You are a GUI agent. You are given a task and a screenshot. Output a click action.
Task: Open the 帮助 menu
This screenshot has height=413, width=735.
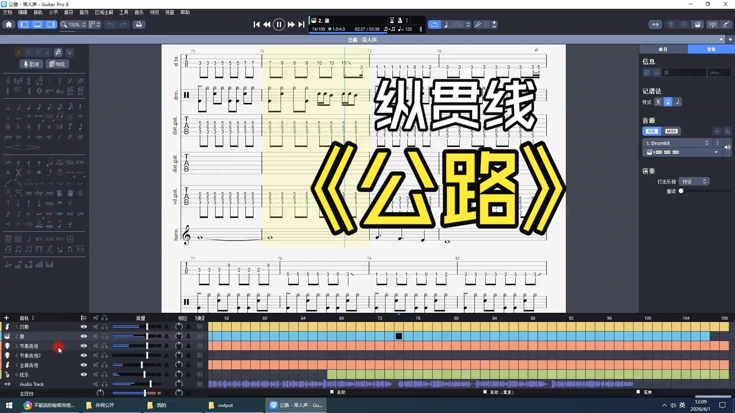pos(185,12)
